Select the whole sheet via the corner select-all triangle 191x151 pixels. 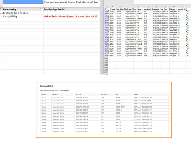pos(107,7)
